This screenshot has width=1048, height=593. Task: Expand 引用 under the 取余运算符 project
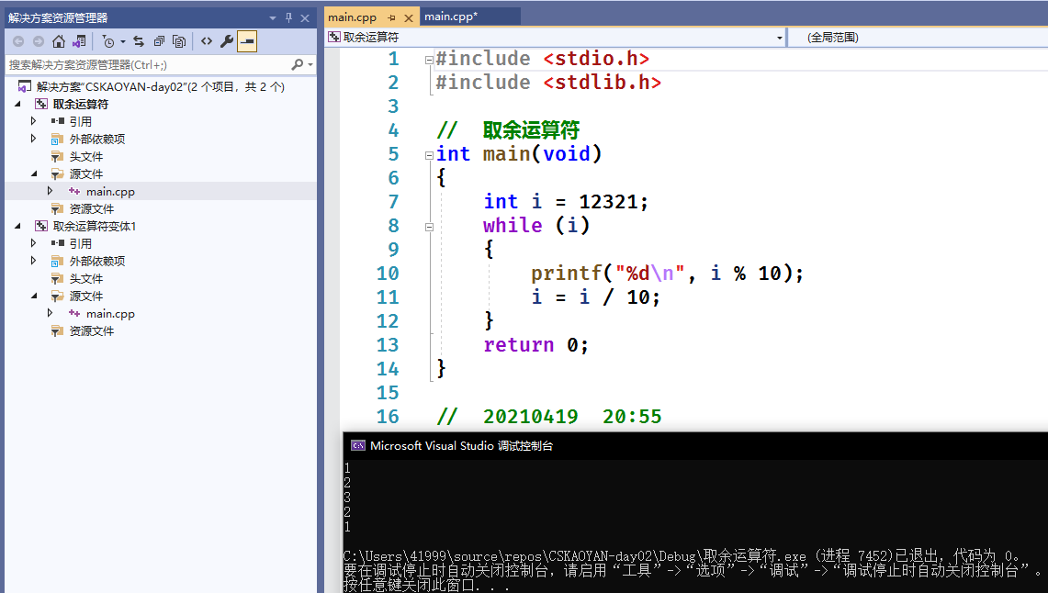(x=33, y=121)
